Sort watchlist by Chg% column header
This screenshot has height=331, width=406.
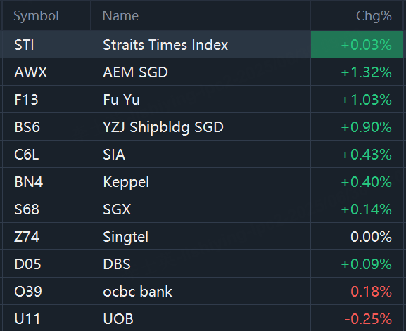[x=374, y=16]
